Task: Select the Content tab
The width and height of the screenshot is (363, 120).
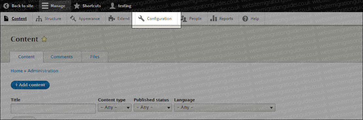Action: point(26,57)
